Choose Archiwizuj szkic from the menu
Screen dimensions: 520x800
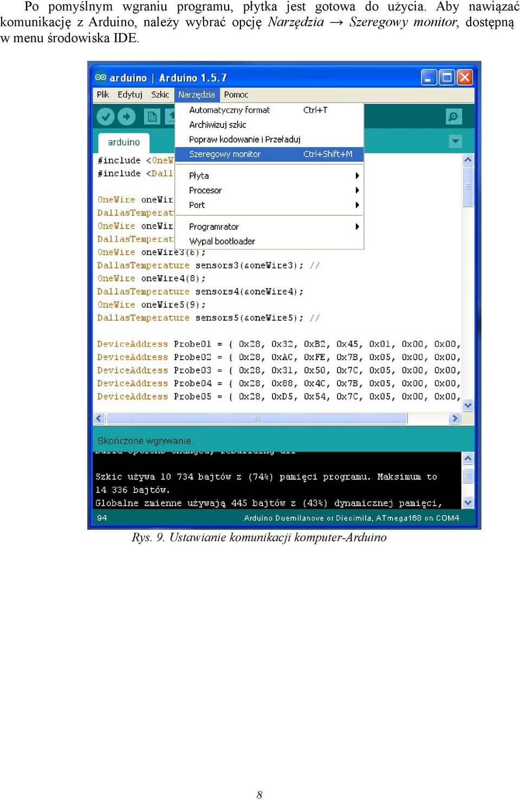coord(269,125)
